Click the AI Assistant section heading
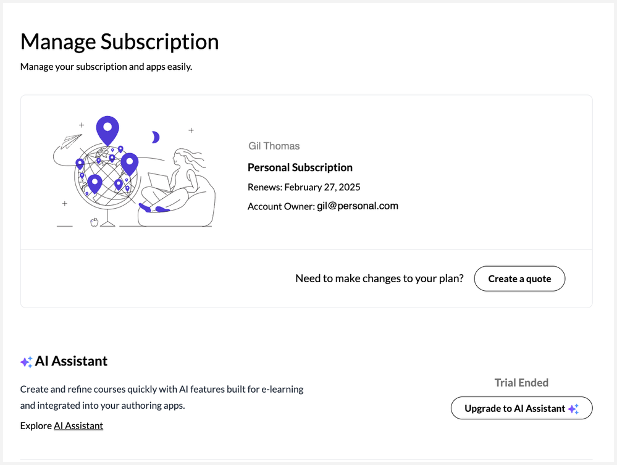This screenshot has height=465, width=617. point(71,361)
